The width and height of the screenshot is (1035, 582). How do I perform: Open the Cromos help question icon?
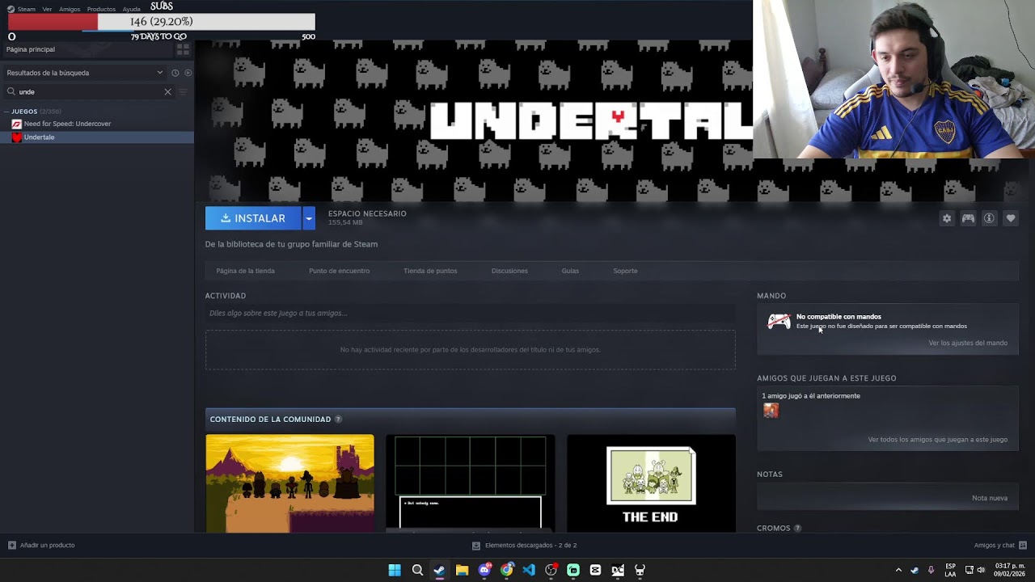tap(797, 529)
